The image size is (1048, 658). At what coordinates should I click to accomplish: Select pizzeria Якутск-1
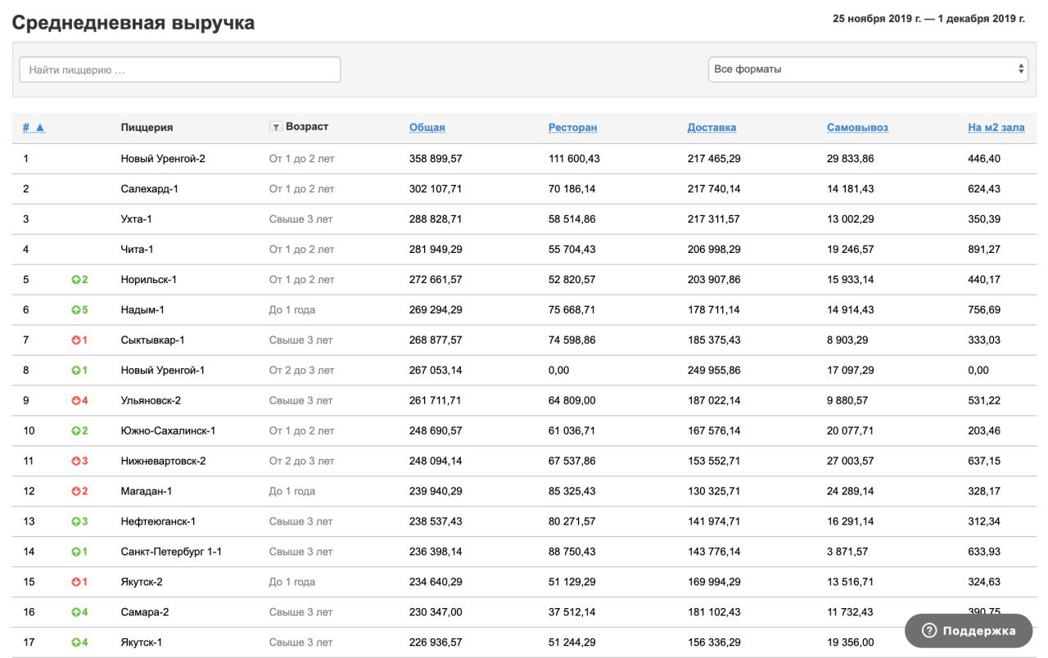click(x=142, y=643)
